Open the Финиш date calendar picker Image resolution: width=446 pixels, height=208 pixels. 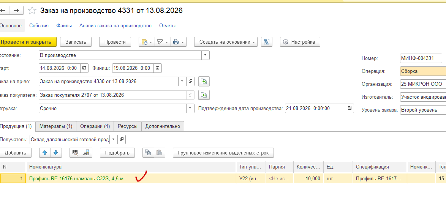[158, 68]
